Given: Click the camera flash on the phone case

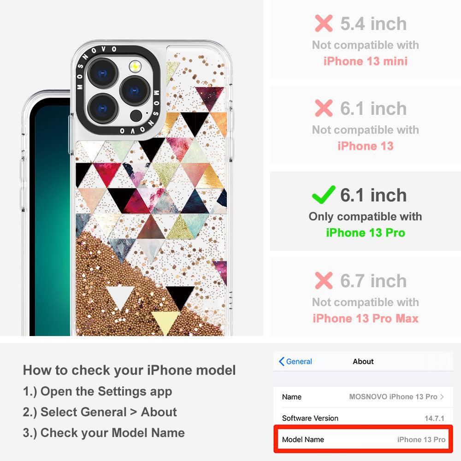Looking at the screenshot, I should tap(135, 66).
